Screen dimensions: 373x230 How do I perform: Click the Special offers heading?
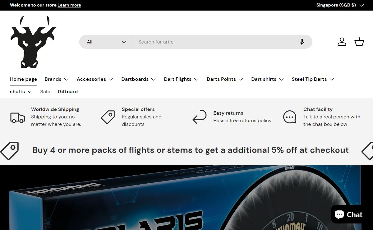coord(138,109)
